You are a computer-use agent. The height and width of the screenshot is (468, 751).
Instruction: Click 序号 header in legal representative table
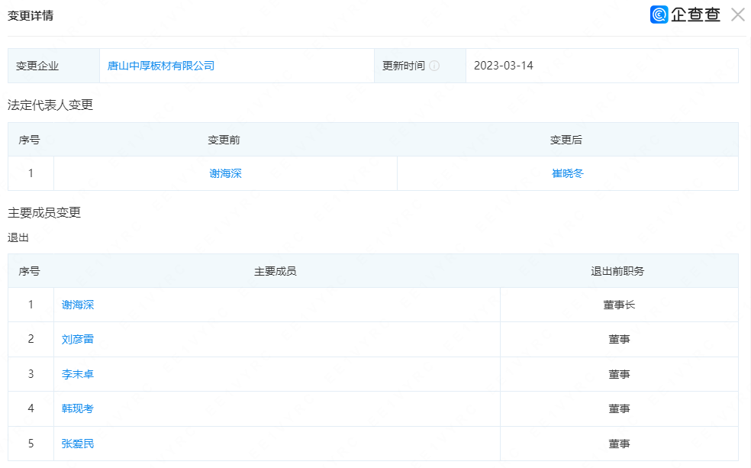click(29, 140)
